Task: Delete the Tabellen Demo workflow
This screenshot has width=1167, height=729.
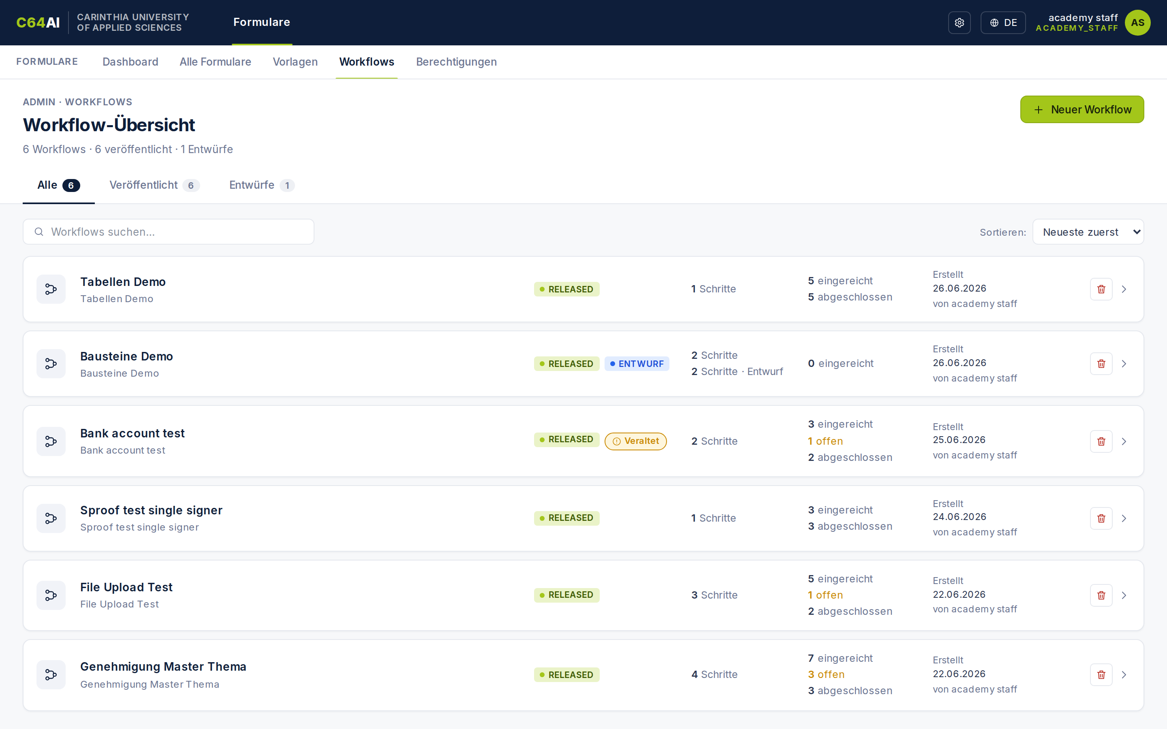Action: coord(1101,289)
